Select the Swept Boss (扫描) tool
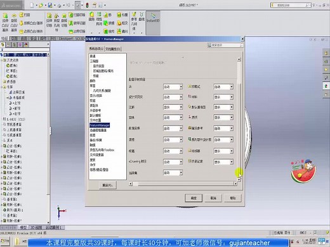 (25, 15)
